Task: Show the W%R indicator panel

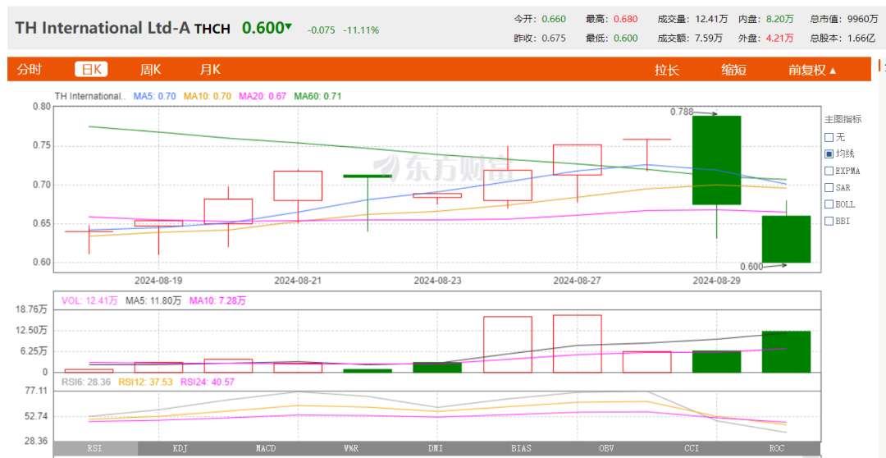Action: click(350, 448)
